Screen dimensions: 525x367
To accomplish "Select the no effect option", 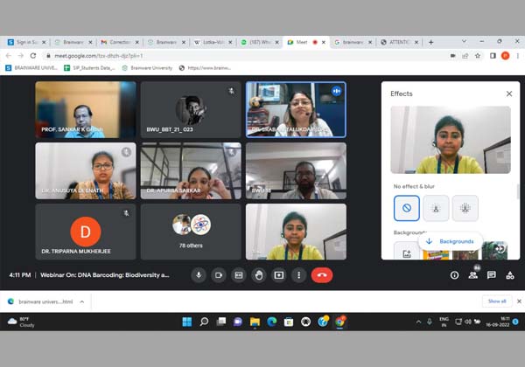I will pos(406,208).
